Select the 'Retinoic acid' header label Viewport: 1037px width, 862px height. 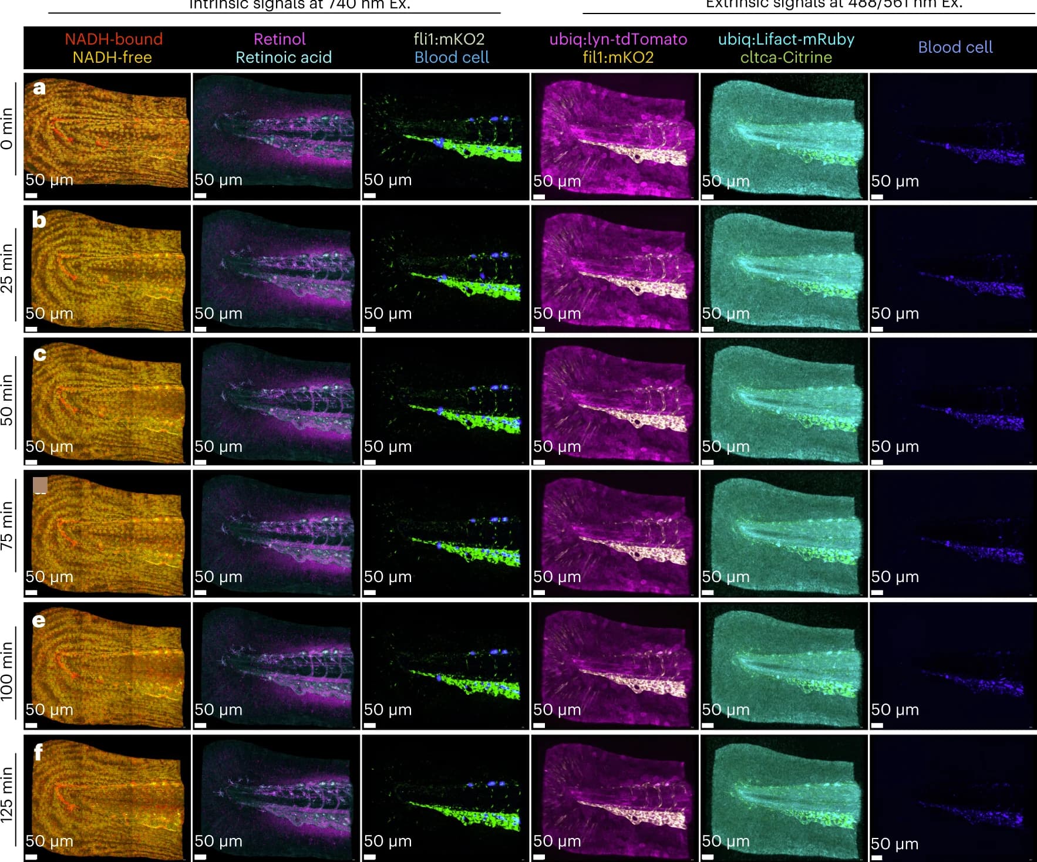point(284,57)
